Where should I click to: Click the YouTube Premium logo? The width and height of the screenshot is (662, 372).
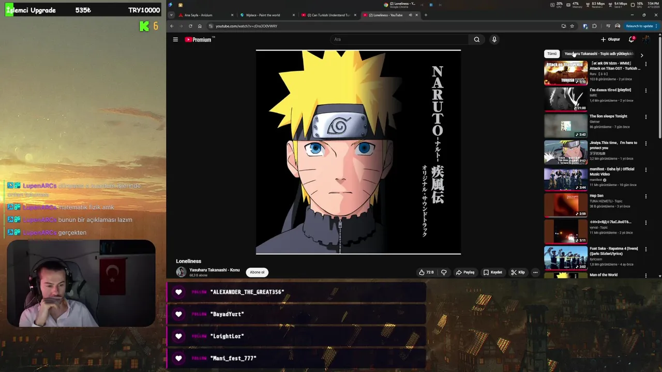pyautogui.click(x=199, y=39)
